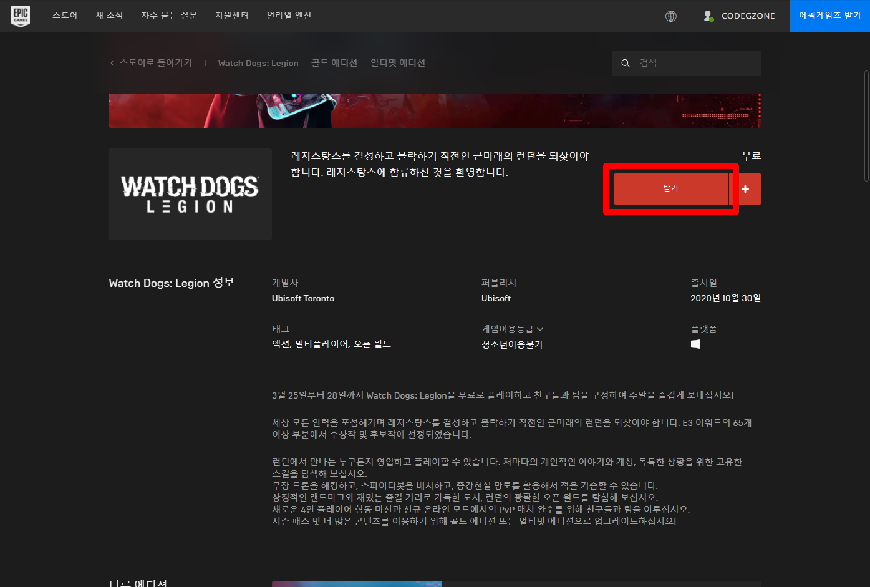Viewport: 870px width, 587px height.
Task: Click the 액션 tag
Action: pyautogui.click(x=281, y=344)
